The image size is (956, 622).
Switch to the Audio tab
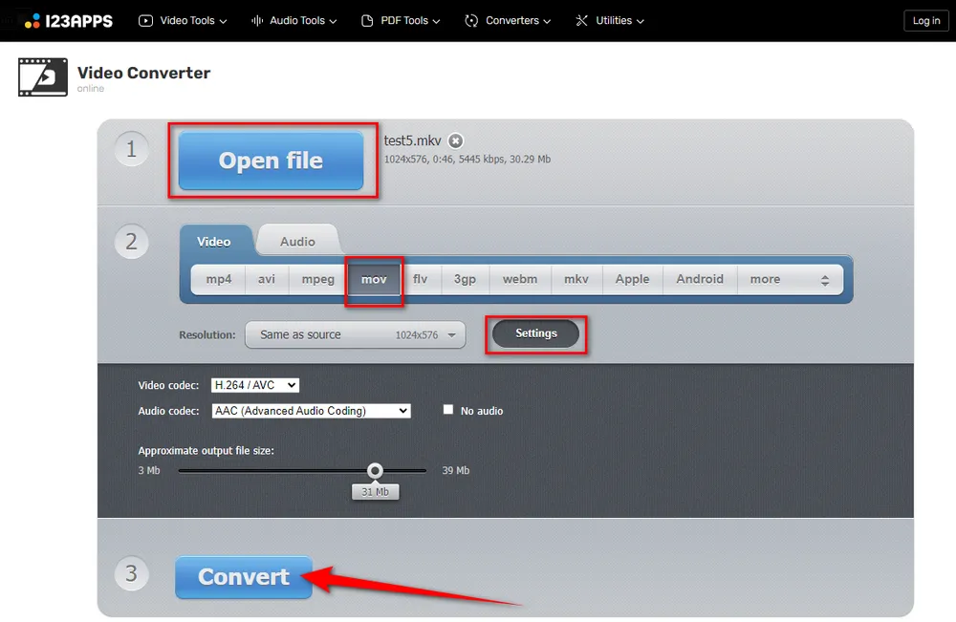coord(297,241)
